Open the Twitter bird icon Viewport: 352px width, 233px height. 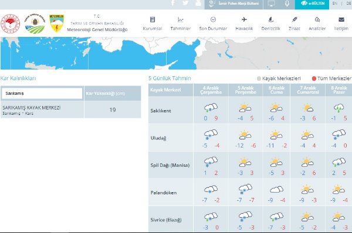click(185, 3)
